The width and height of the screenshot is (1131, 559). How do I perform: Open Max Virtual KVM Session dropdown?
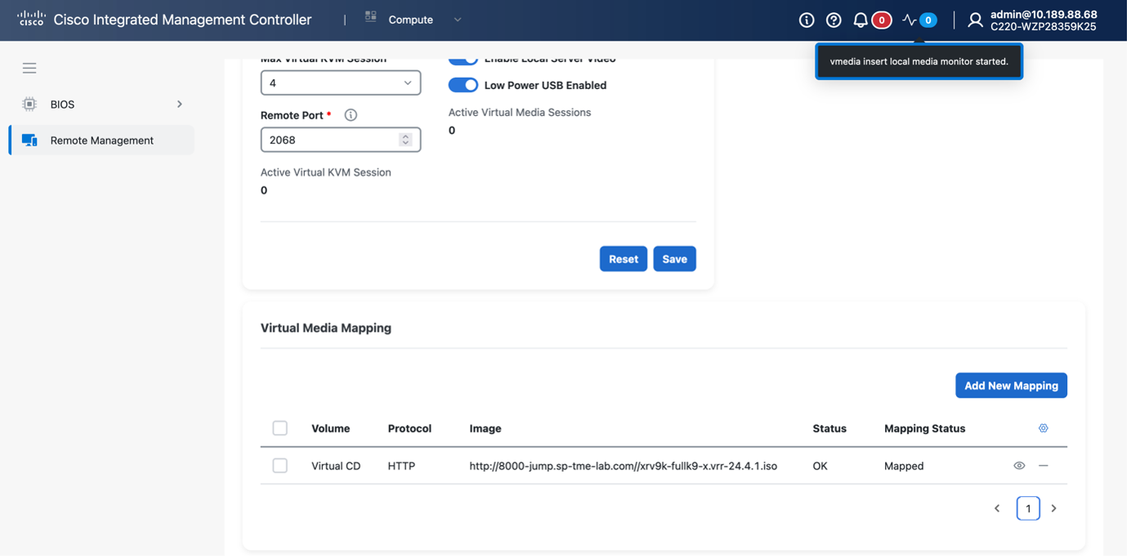(x=340, y=83)
